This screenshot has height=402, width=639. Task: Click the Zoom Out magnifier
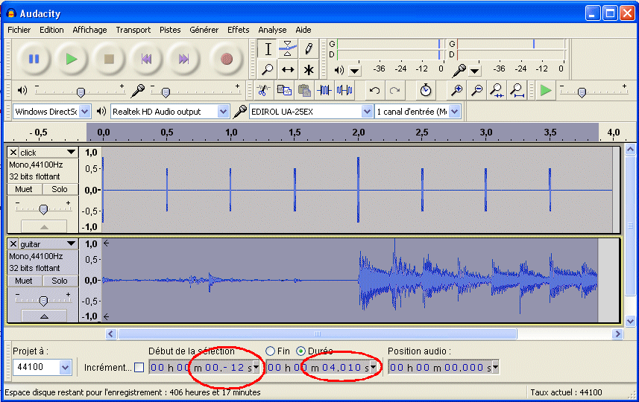pos(476,90)
